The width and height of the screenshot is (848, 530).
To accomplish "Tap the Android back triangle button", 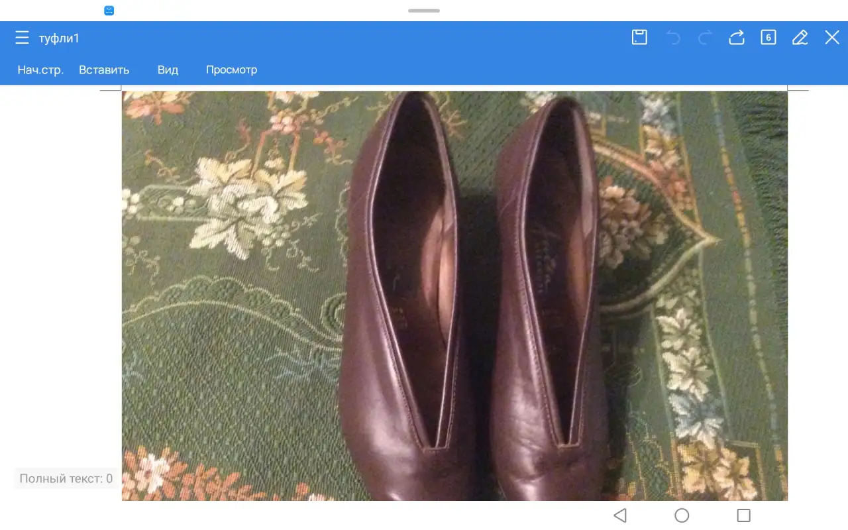I will pos(620,515).
